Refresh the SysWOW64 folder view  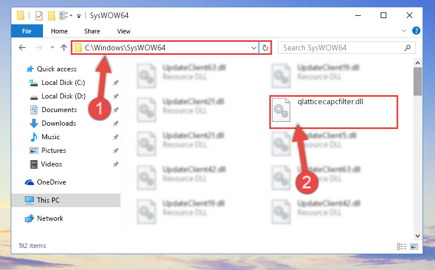[265, 48]
